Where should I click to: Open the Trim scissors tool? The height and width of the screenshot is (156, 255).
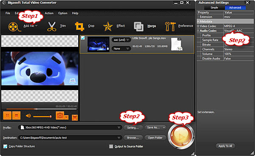pyautogui.click(x=52, y=26)
